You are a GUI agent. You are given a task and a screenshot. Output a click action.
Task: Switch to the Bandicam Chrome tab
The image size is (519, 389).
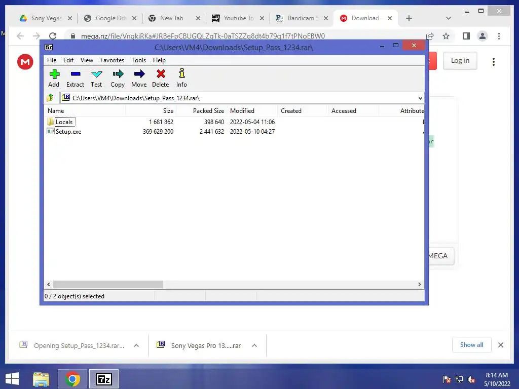[x=302, y=18]
